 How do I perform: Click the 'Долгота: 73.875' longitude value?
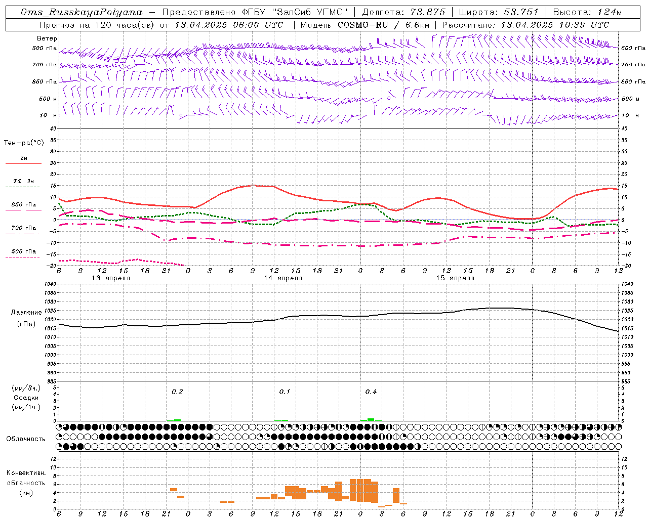pyautogui.click(x=403, y=12)
